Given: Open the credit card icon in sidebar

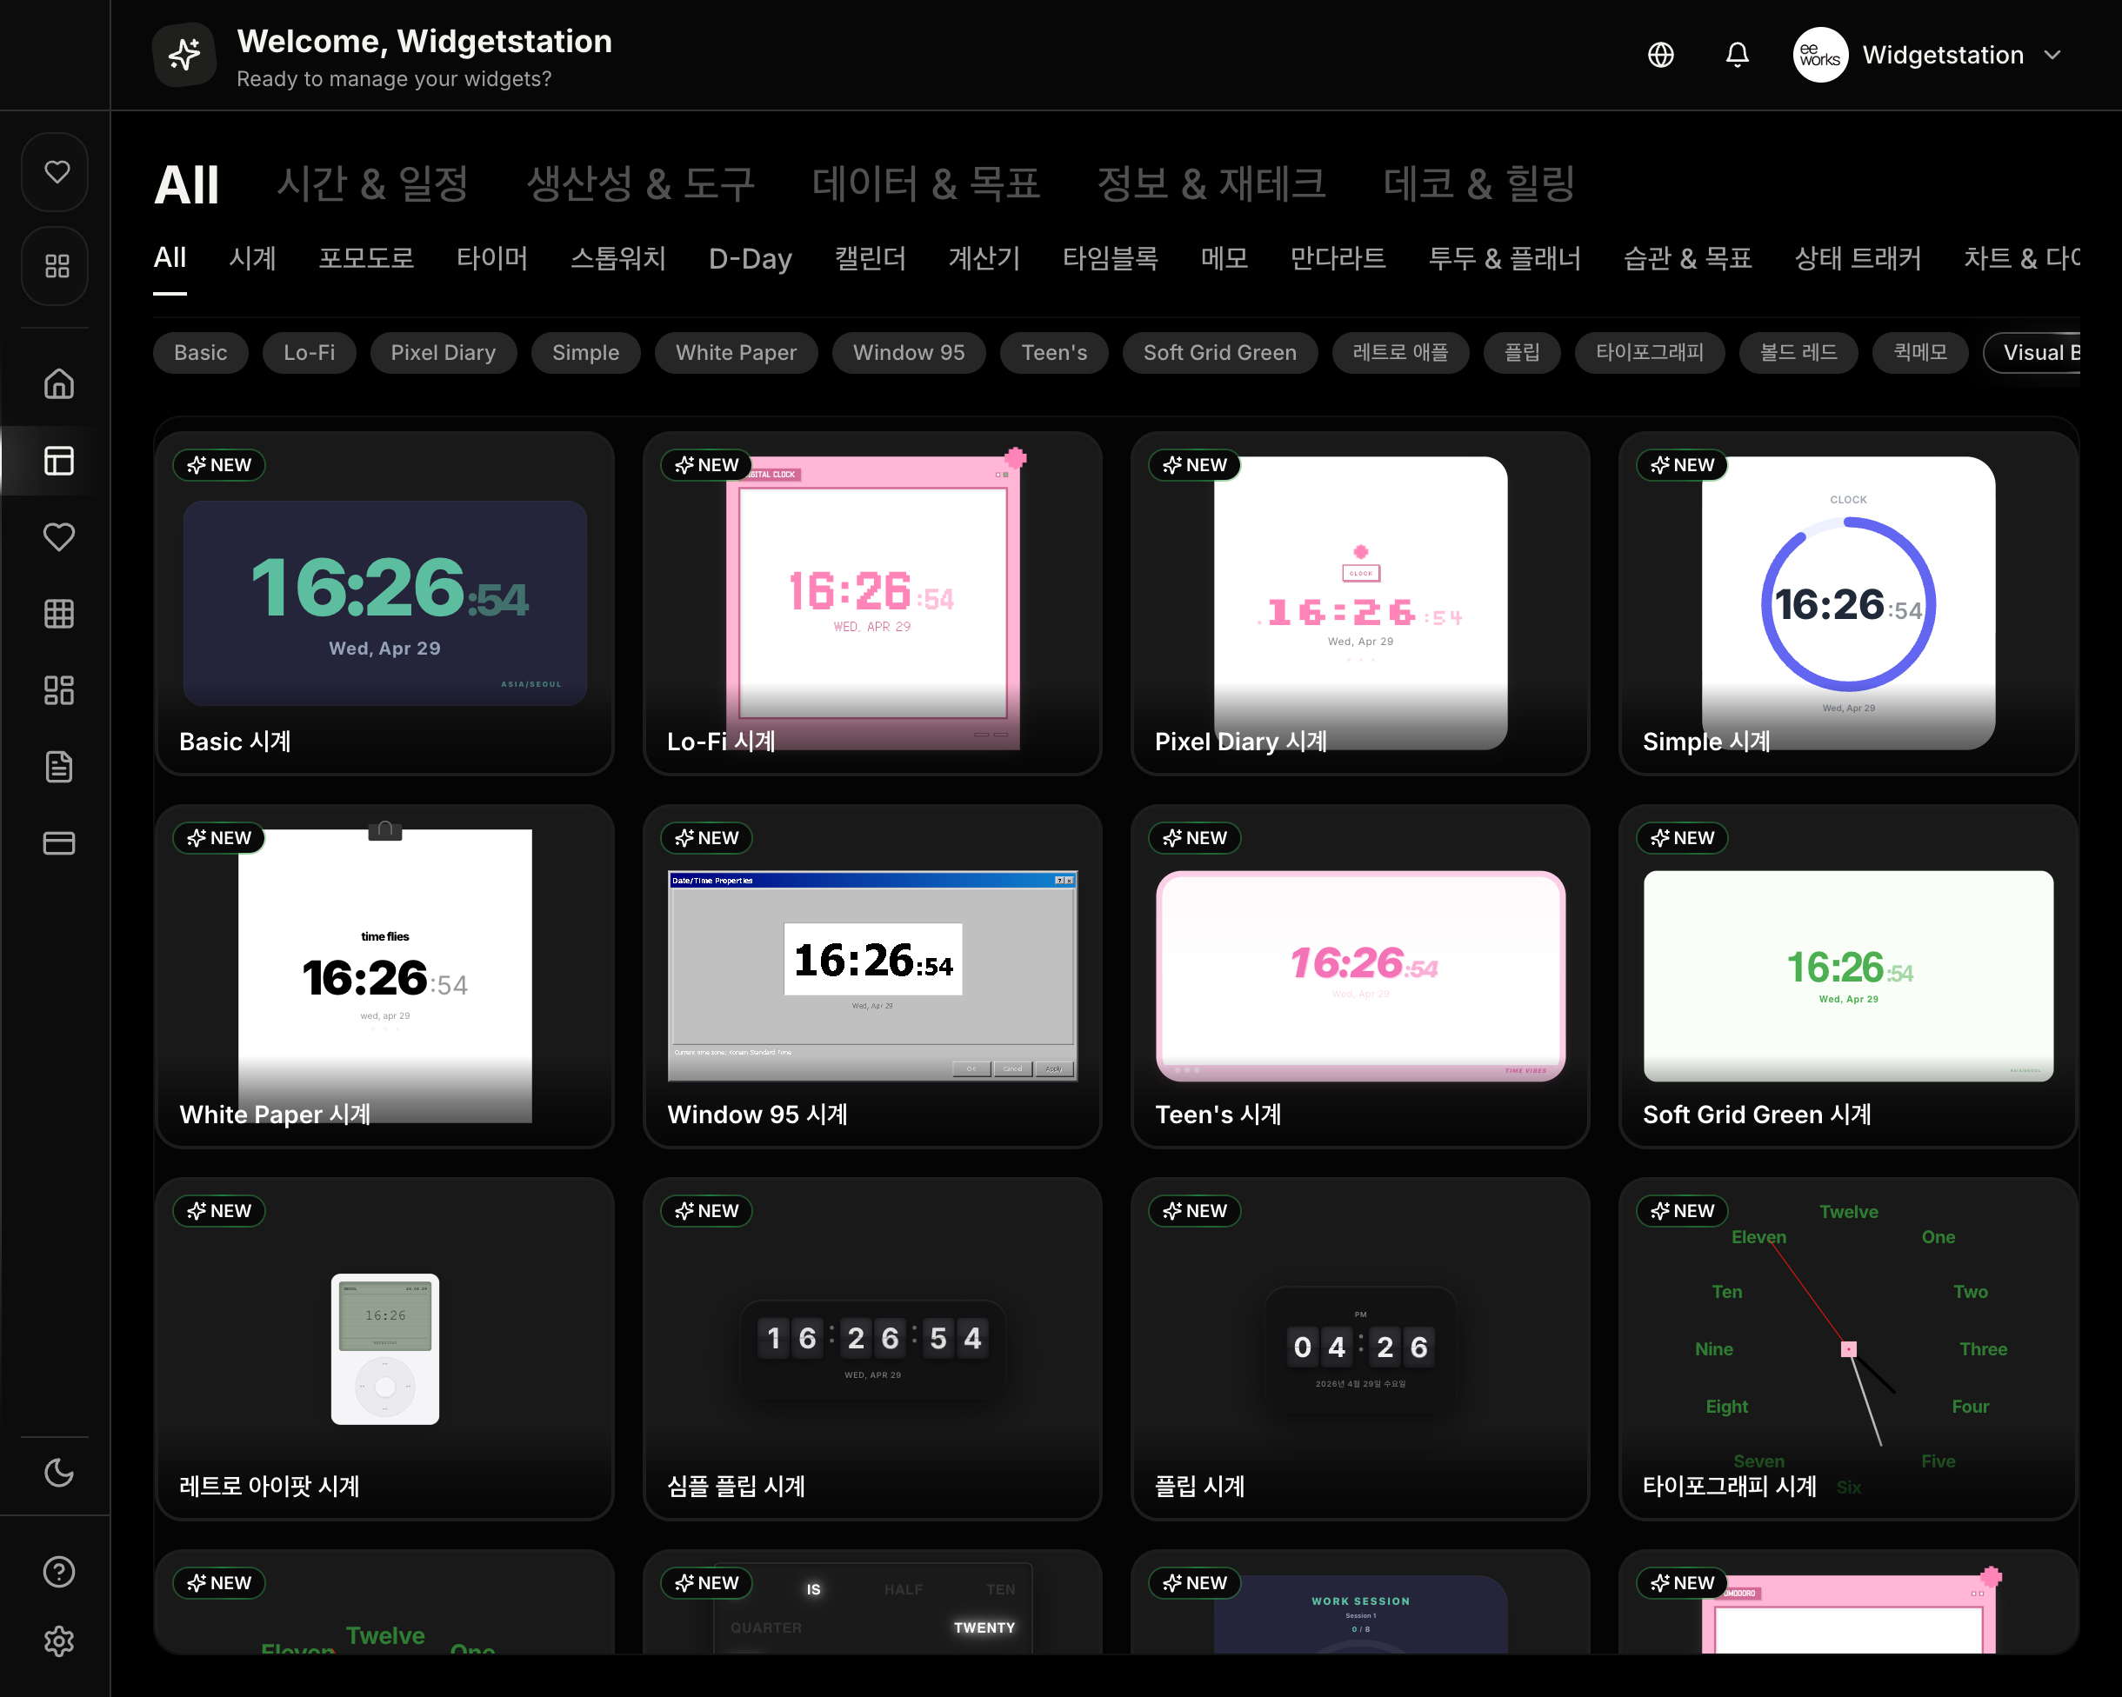Looking at the screenshot, I should [x=59, y=843].
